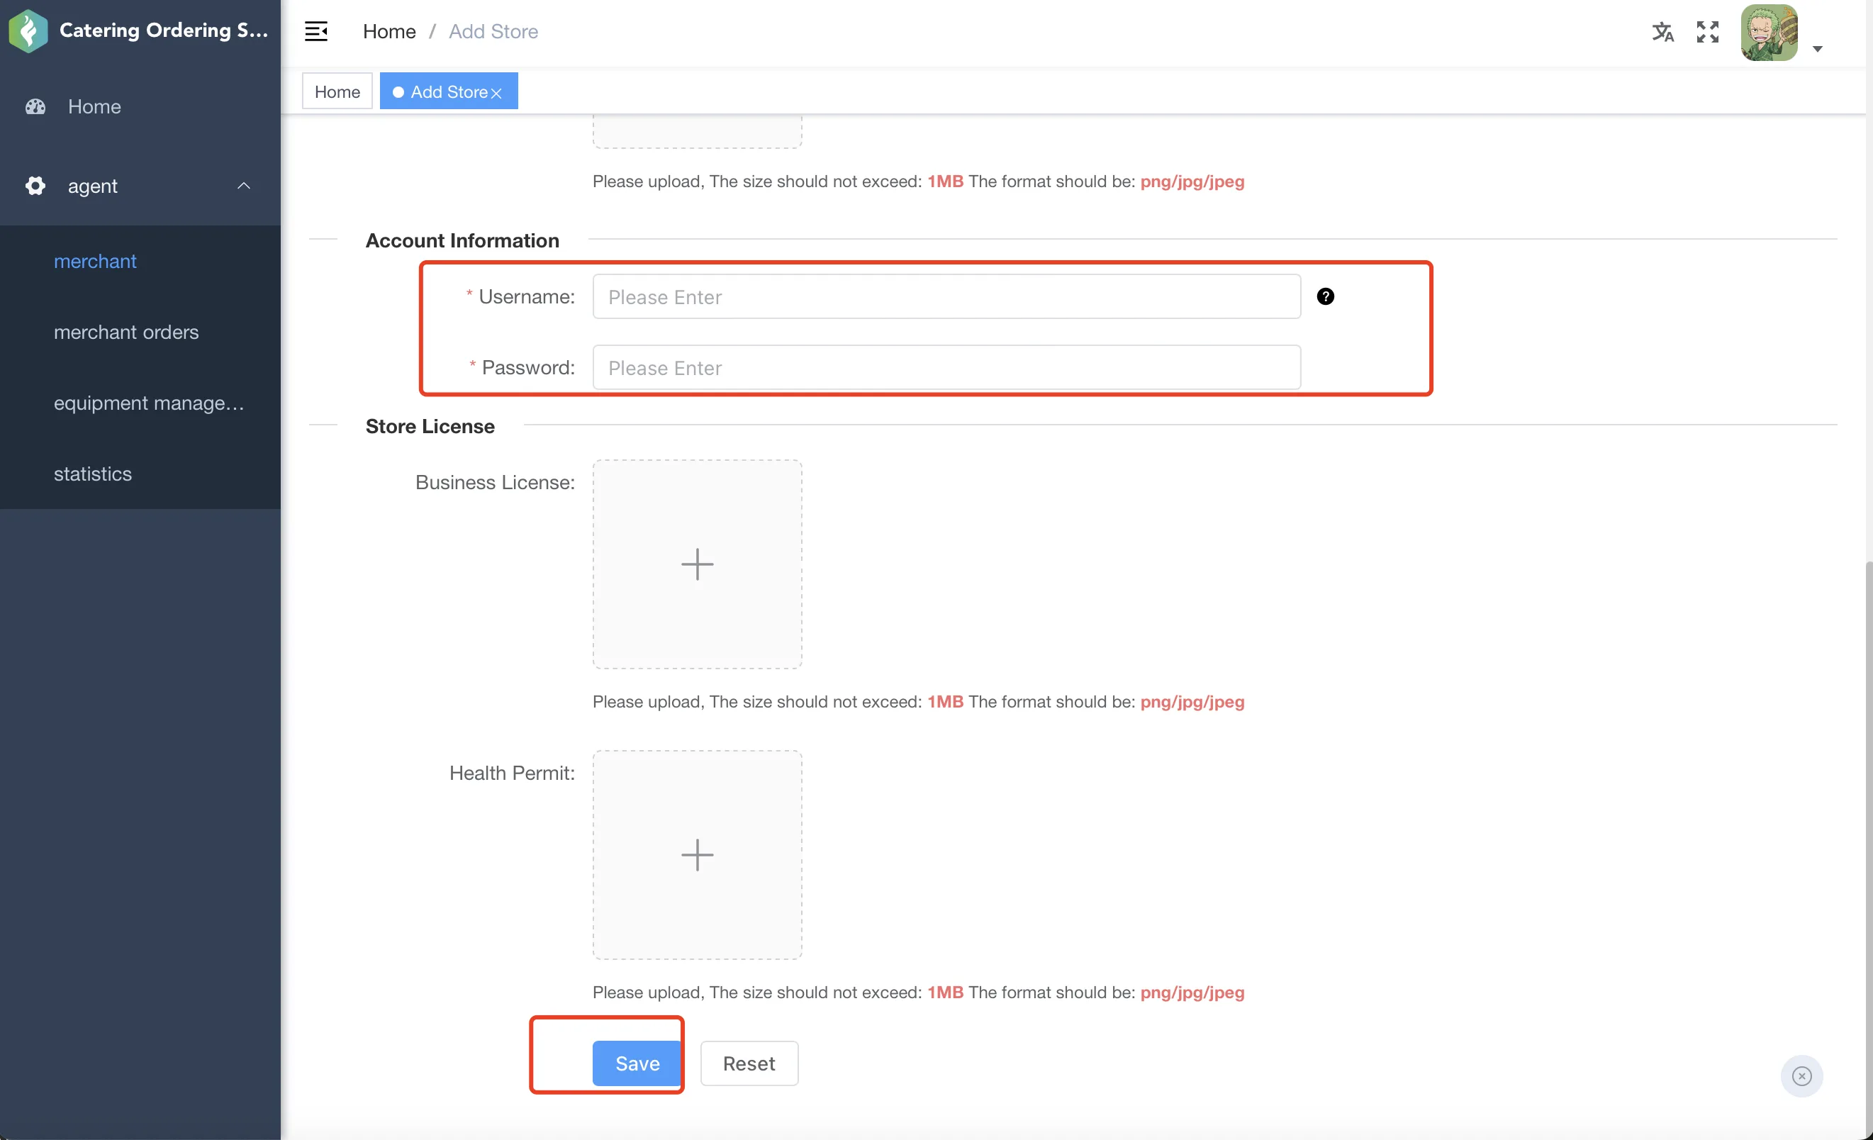The width and height of the screenshot is (1873, 1140).
Task: Open equipment management submenu item
Action: pyautogui.click(x=140, y=403)
